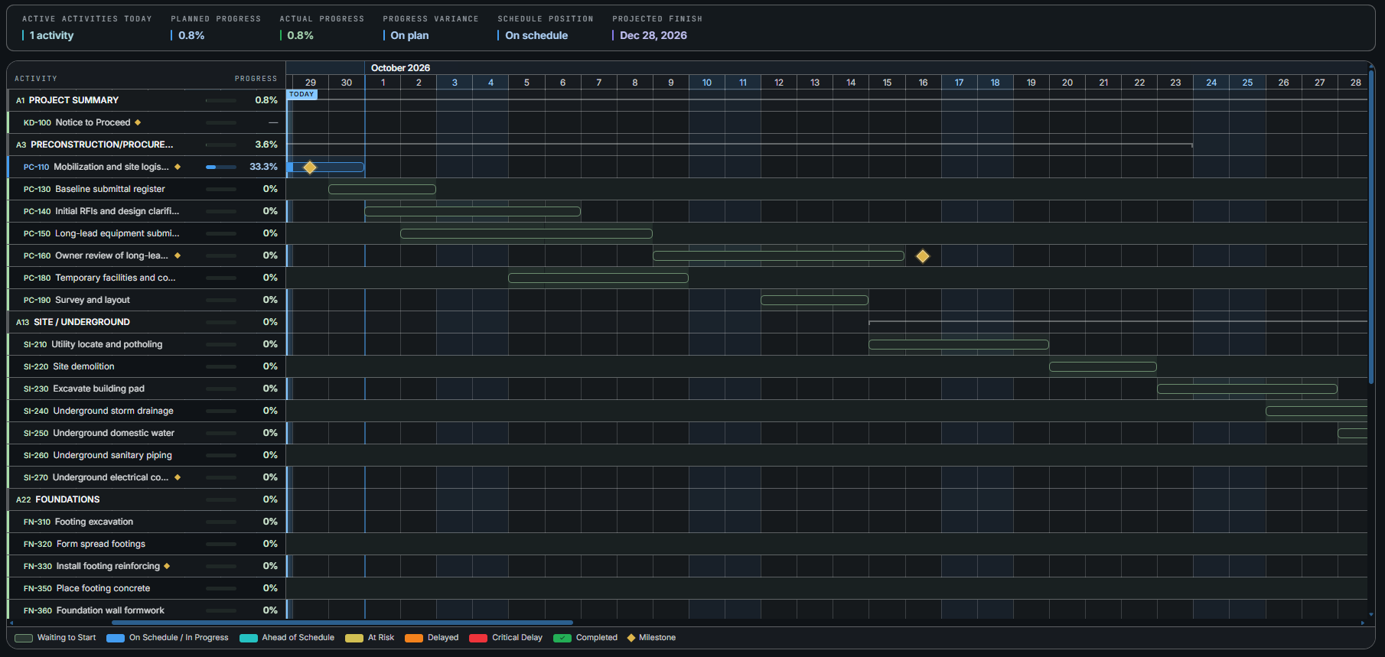
Task: Click the ACTIVITY column header
Action: (36, 79)
